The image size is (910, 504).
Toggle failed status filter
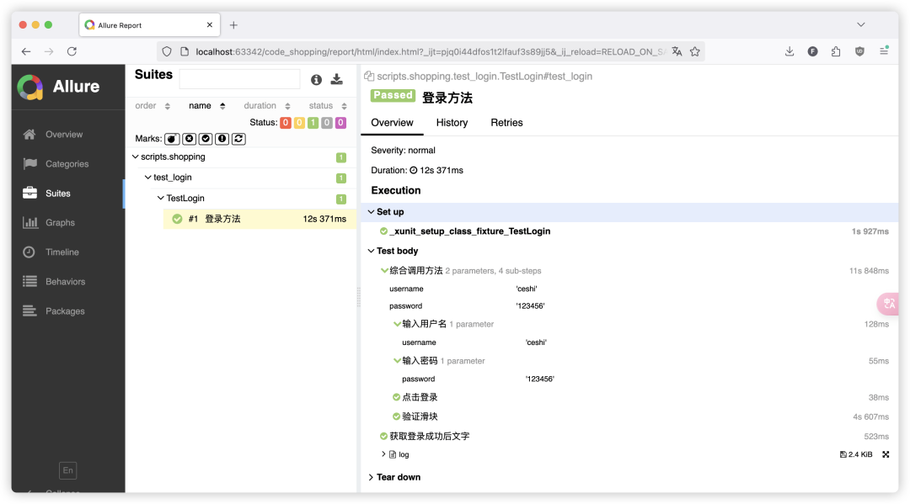(286, 123)
